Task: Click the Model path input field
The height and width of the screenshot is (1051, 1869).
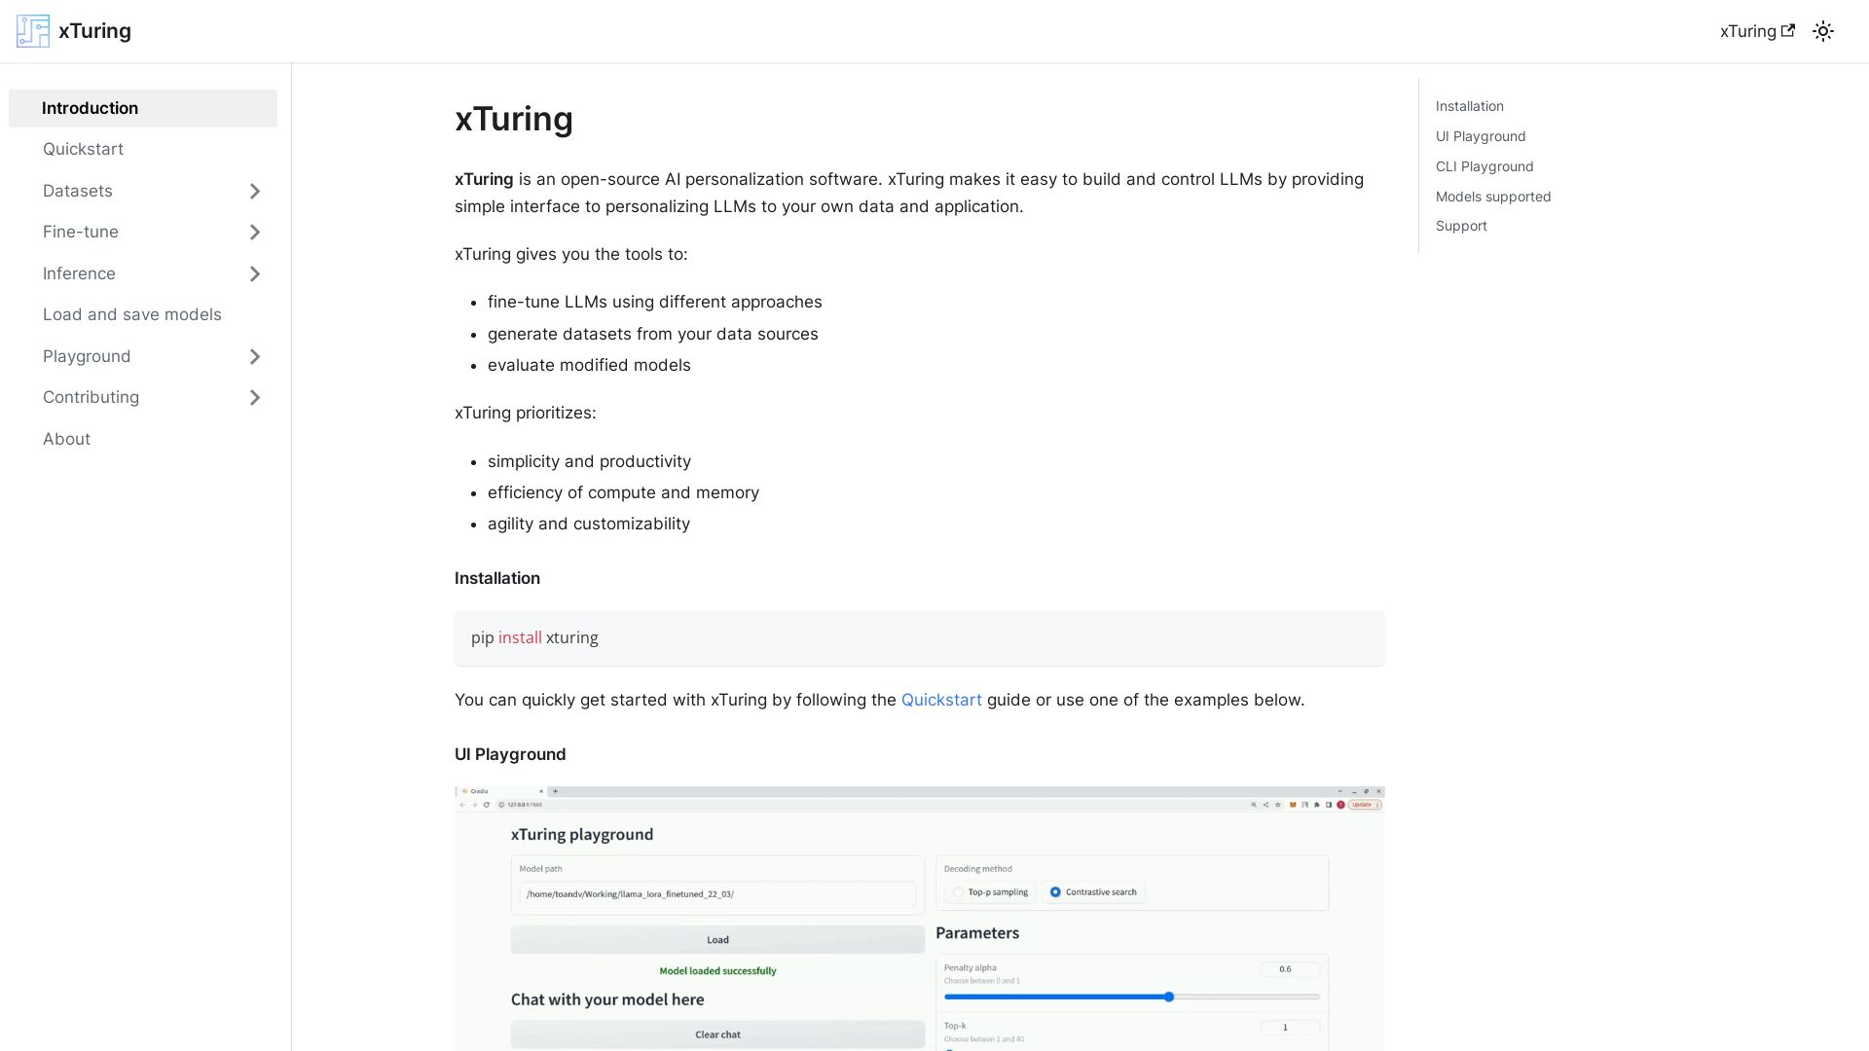Action: tap(716, 894)
